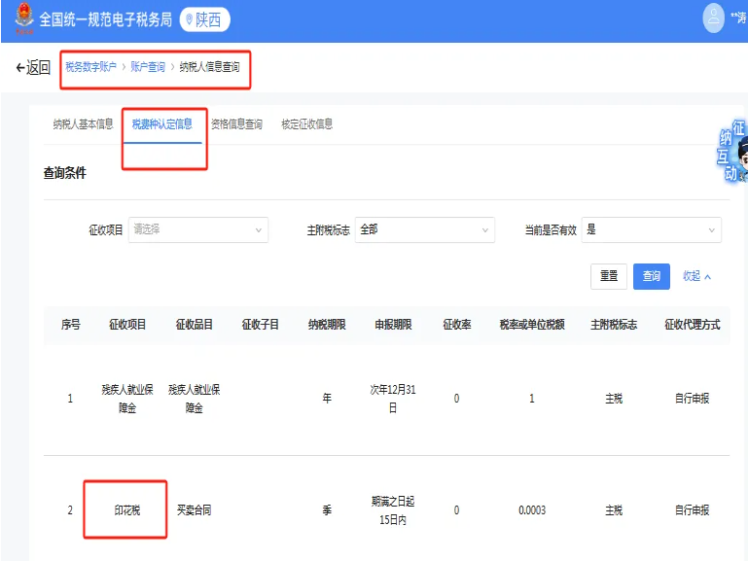This screenshot has height=561, width=748.
Task: Select the 税费种认定信息 tab
Action: pyautogui.click(x=162, y=124)
